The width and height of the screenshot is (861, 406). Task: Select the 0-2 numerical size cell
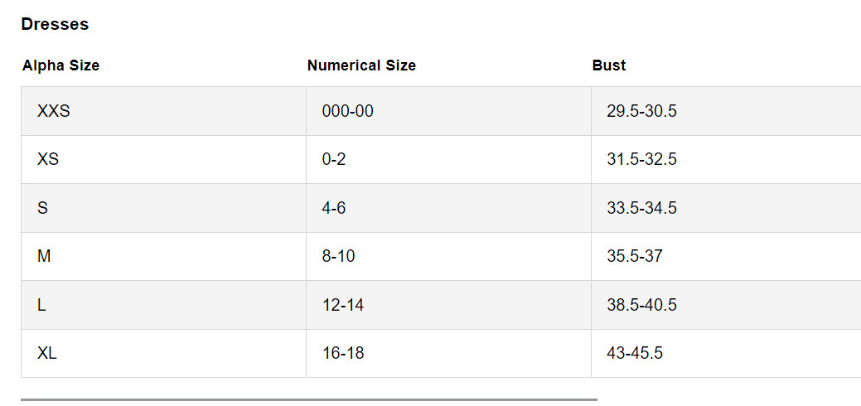[x=448, y=159]
